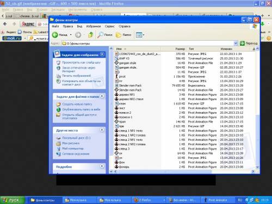The image size is (272, 204).
Task: Select the сленд 3 figure file
Action: pos(122,149)
